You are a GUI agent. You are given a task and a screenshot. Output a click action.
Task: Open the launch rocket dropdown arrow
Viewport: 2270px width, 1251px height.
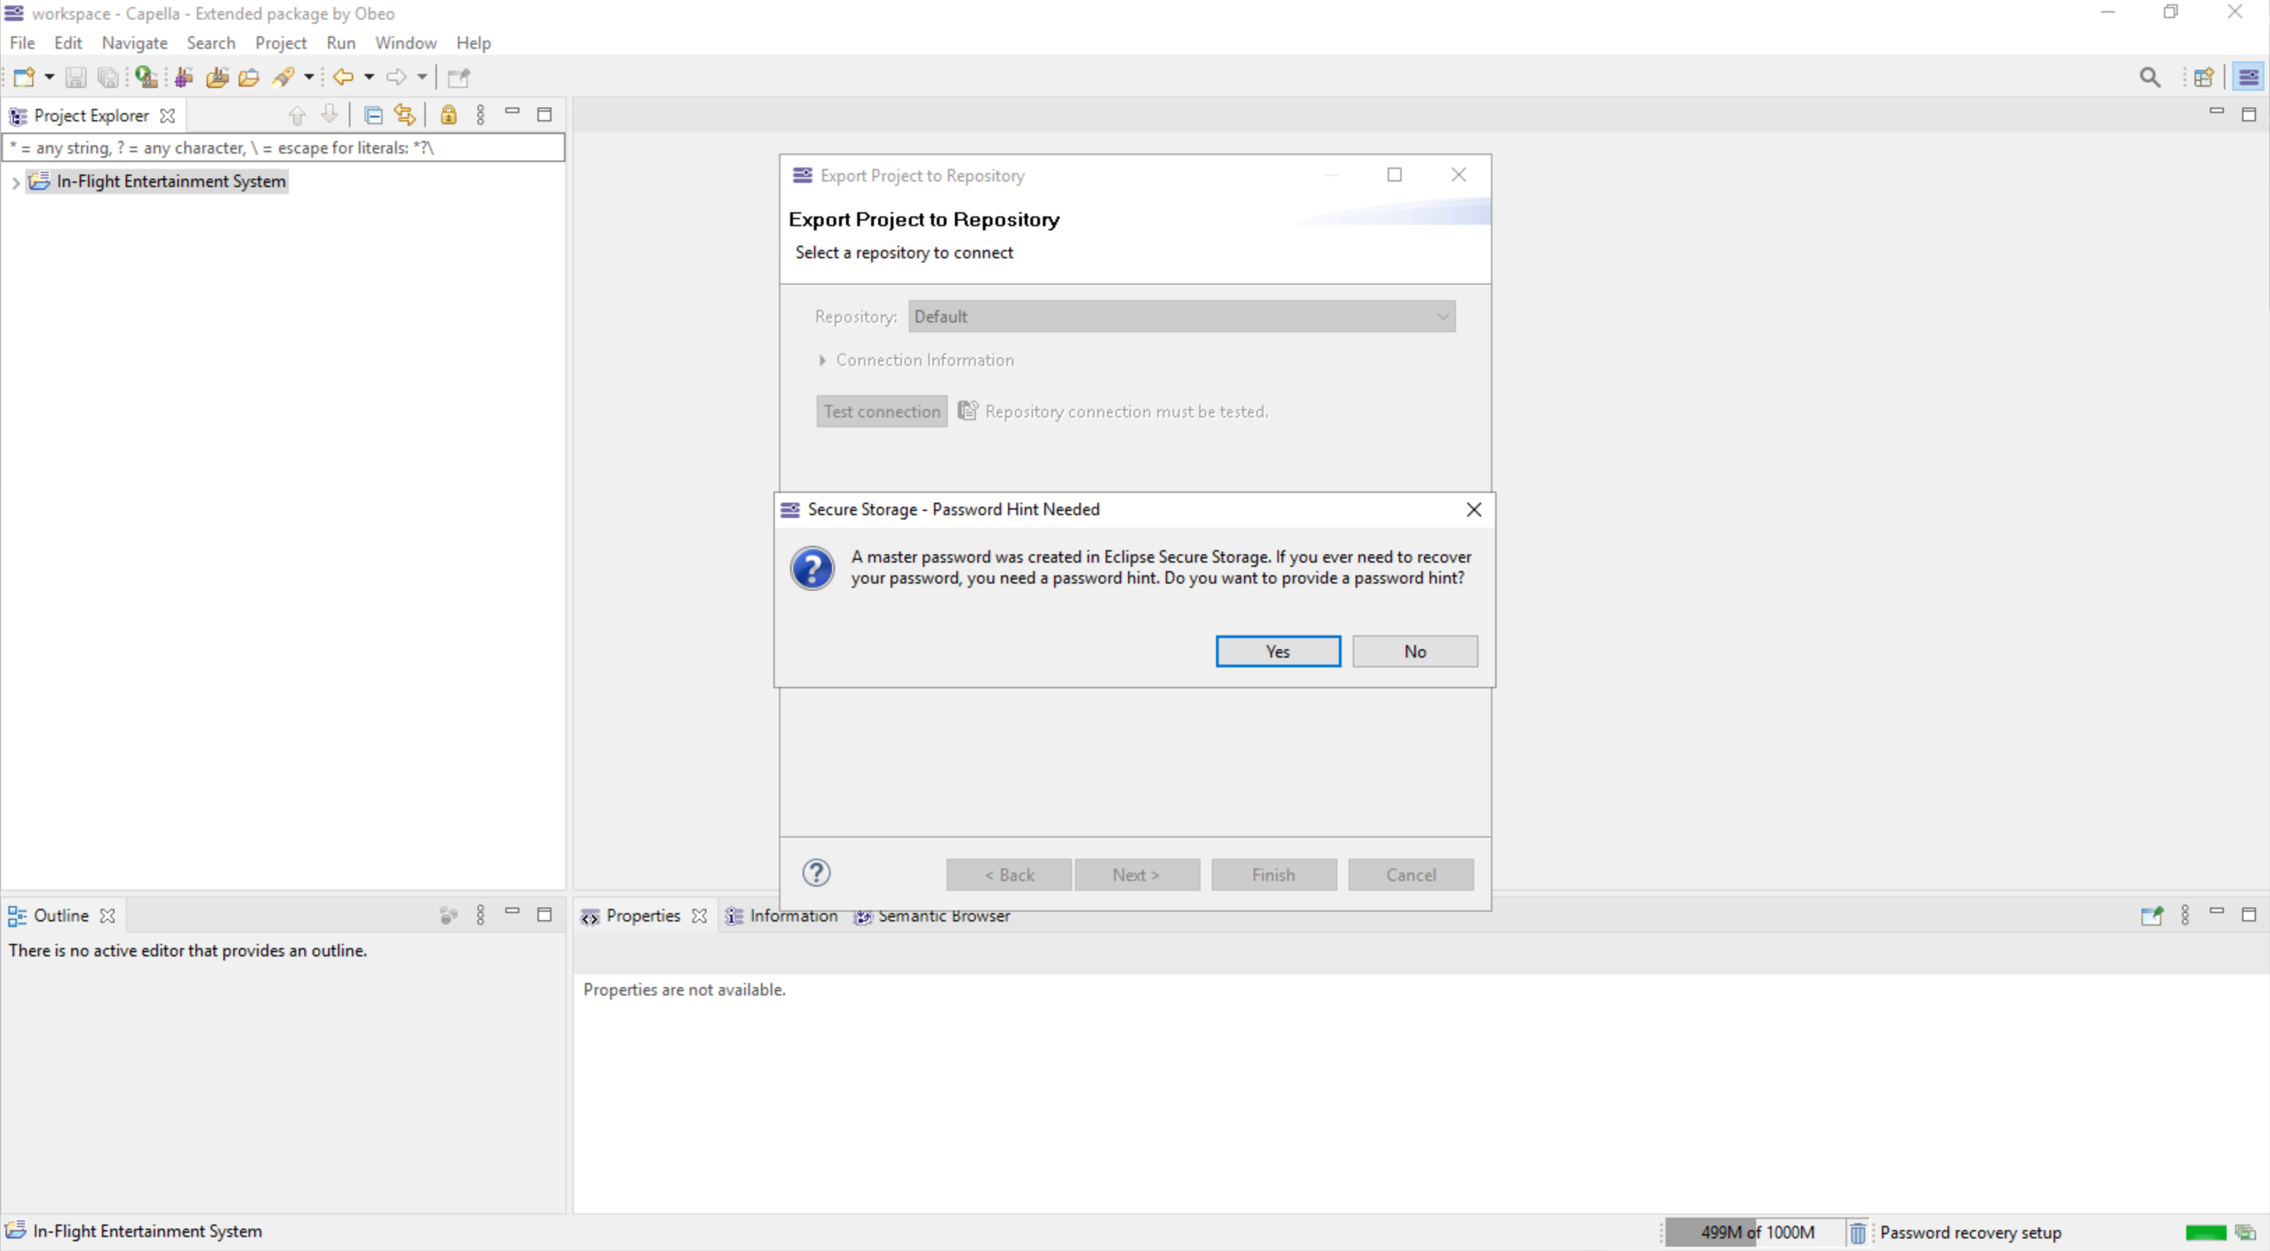coord(309,77)
